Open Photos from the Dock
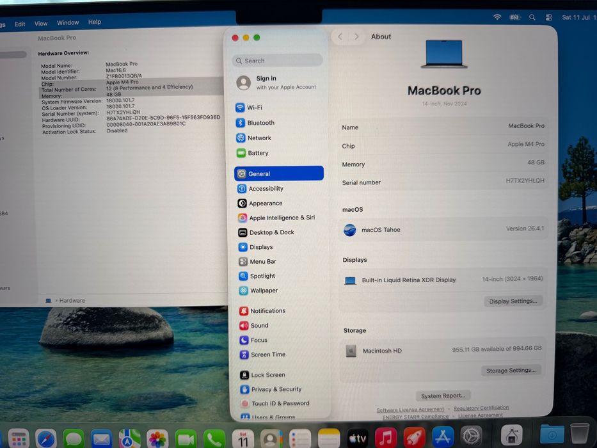Screen dimensions: 597x448 pos(157,439)
